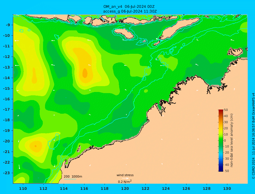
Task: Click the orange anomaly peak near 111E, 20.5S
Action: click(x=36, y=146)
